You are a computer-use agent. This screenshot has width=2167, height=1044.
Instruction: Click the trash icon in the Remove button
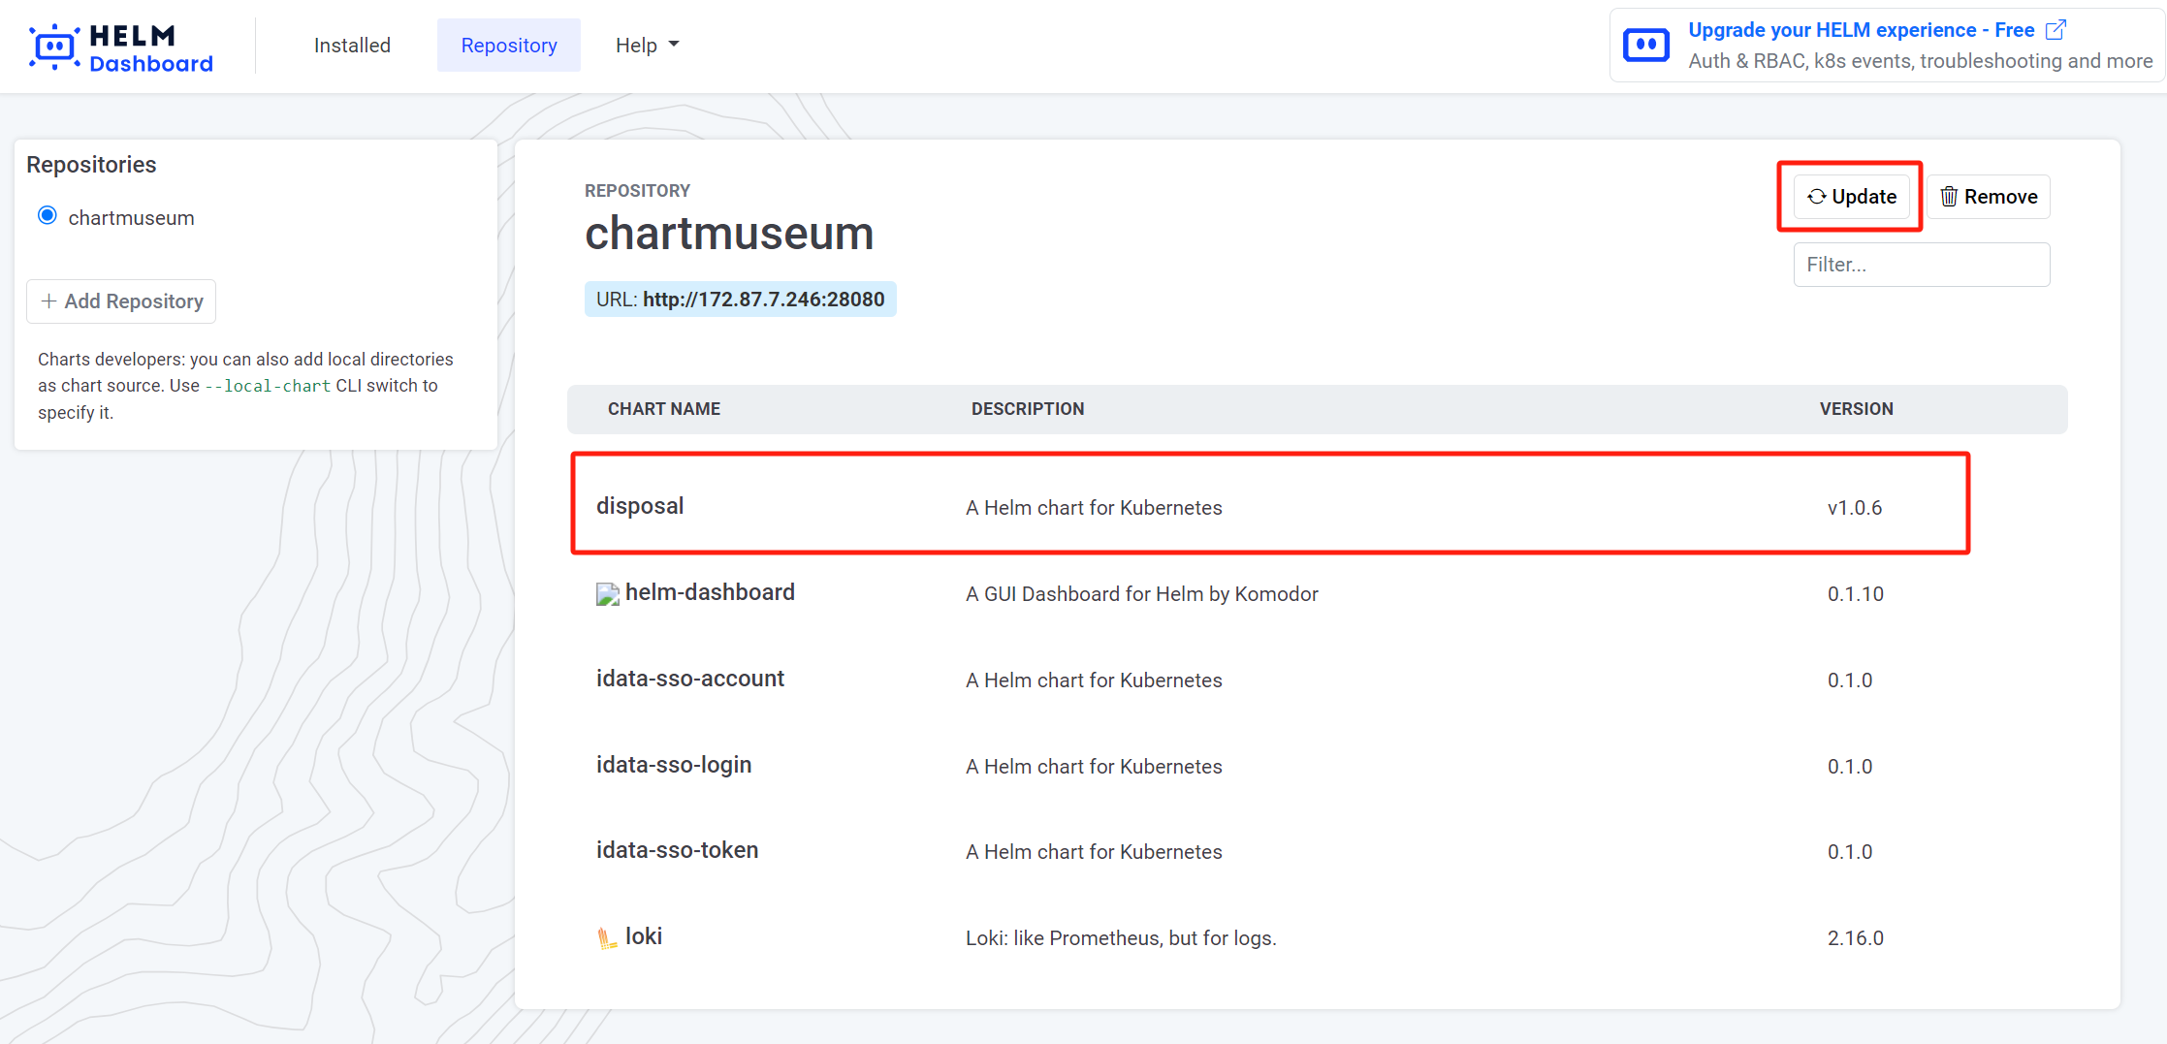click(1950, 196)
